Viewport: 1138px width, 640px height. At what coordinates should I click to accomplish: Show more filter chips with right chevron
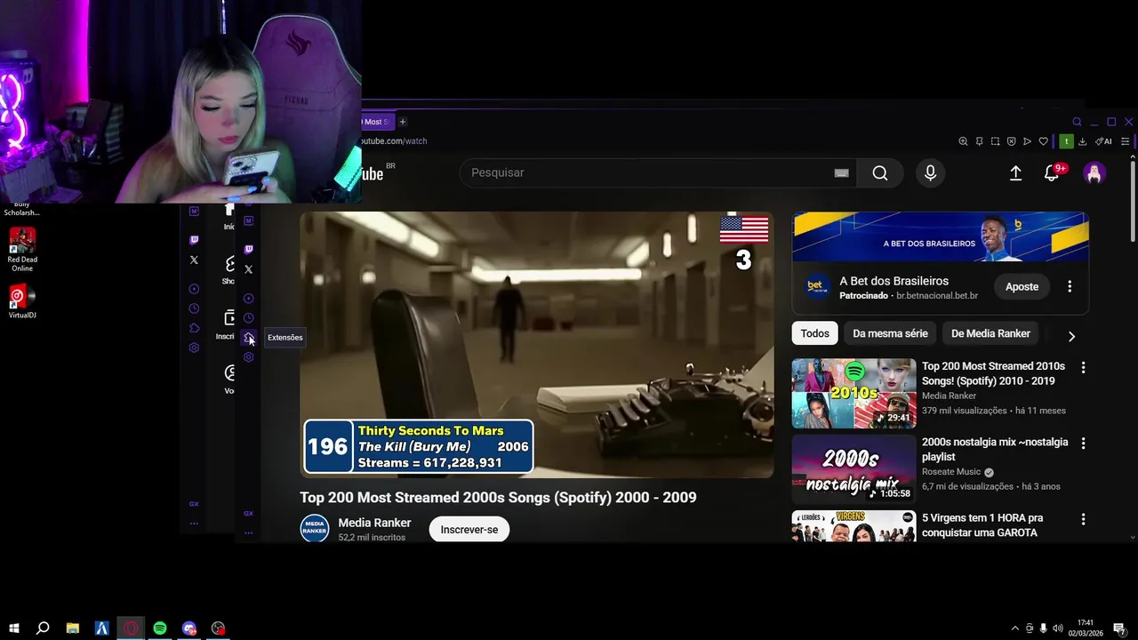(1071, 336)
